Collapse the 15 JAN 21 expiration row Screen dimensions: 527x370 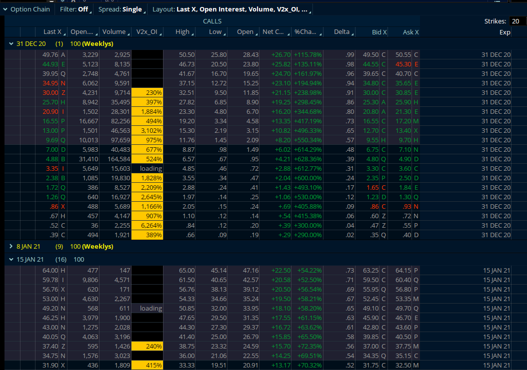click(11, 259)
